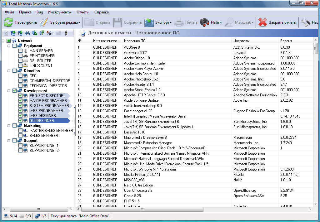Collapse all tree nodes with green-up-arrow icon
The image size is (320, 222).
[x=20, y=33]
